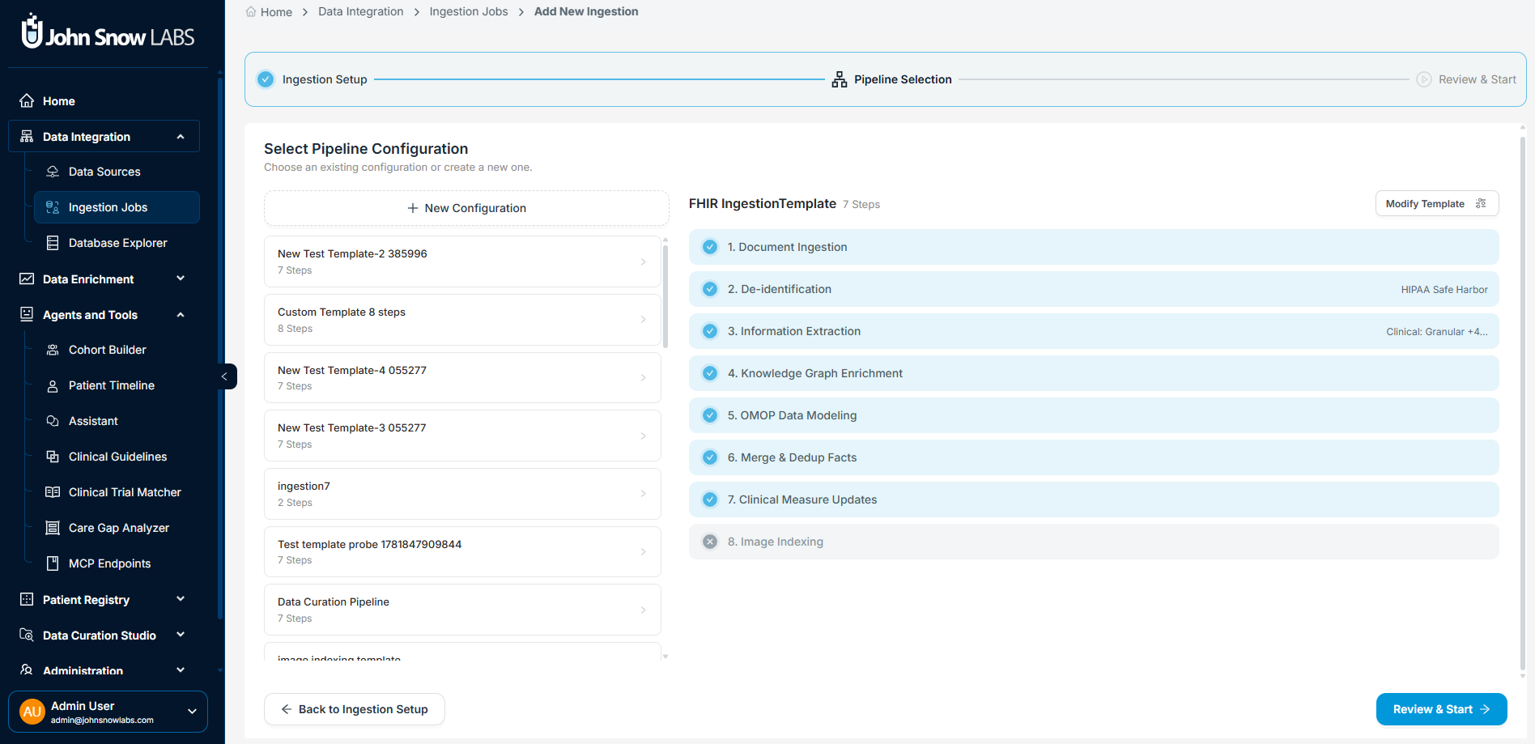The height and width of the screenshot is (744, 1535).
Task: Click the Ingestion Setup completed step checkmark
Action: [266, 79]
